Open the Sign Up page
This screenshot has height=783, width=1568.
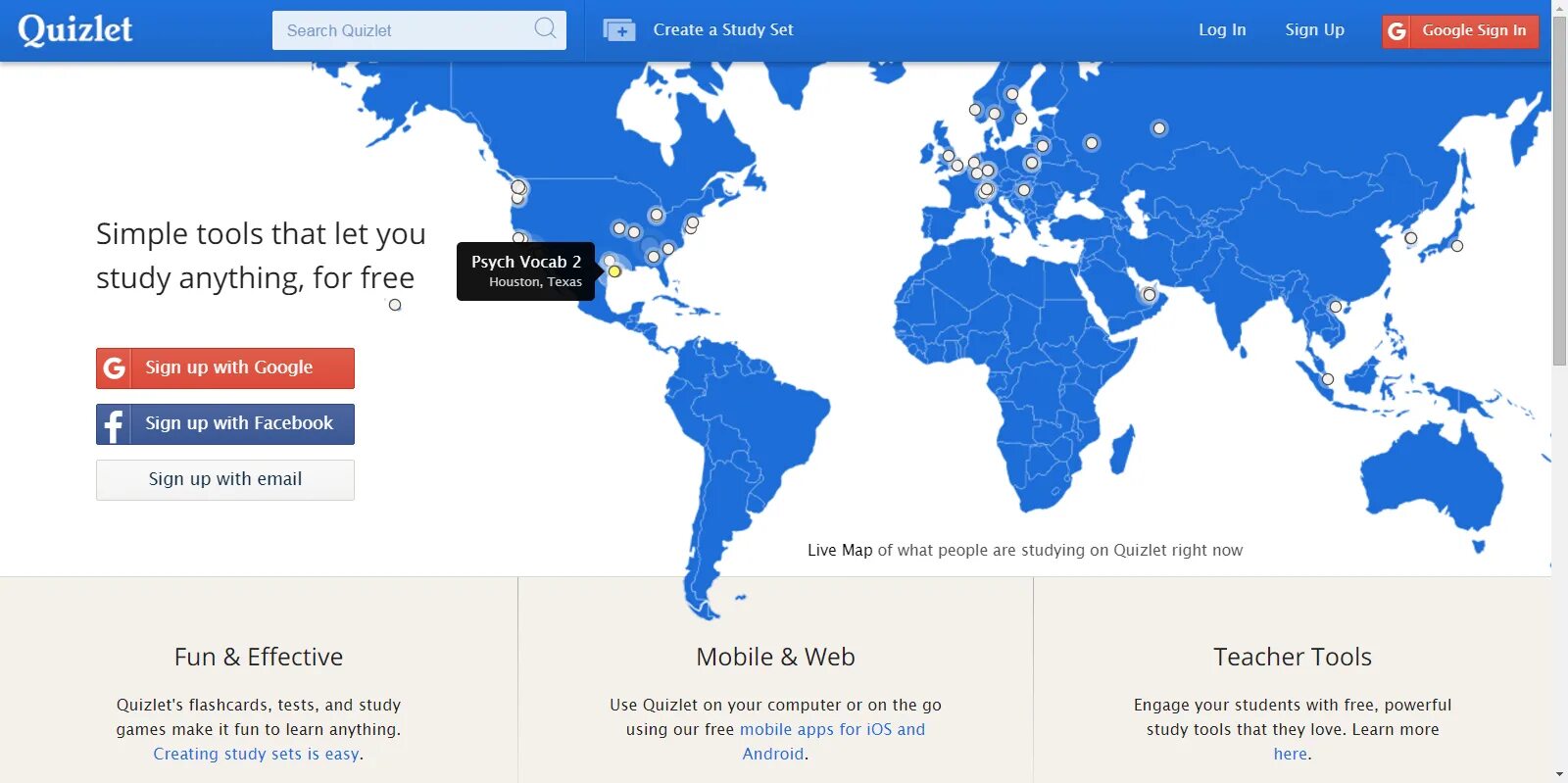pos(1314,30)
